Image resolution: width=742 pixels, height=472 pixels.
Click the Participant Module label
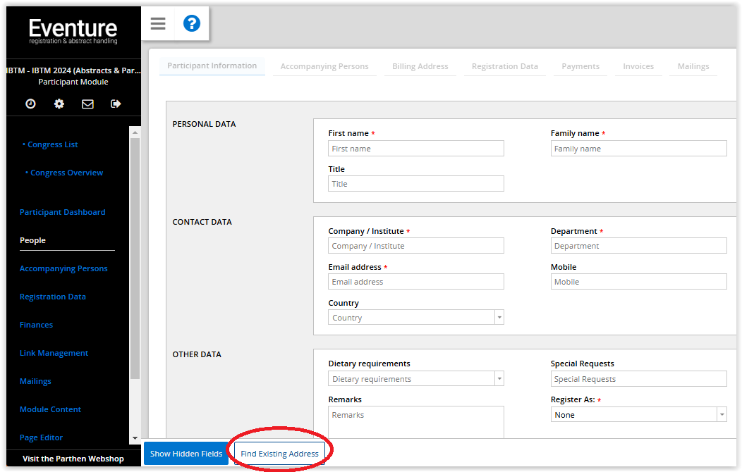click(73, 82)
